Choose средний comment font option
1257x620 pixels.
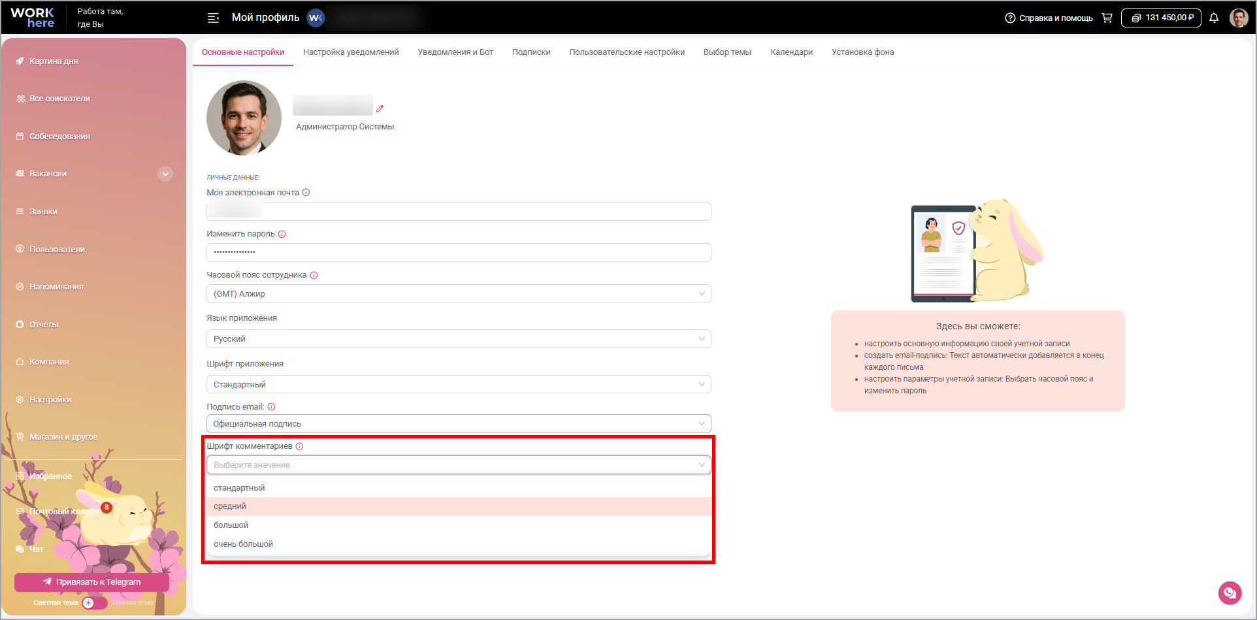(x=459, y=506)
